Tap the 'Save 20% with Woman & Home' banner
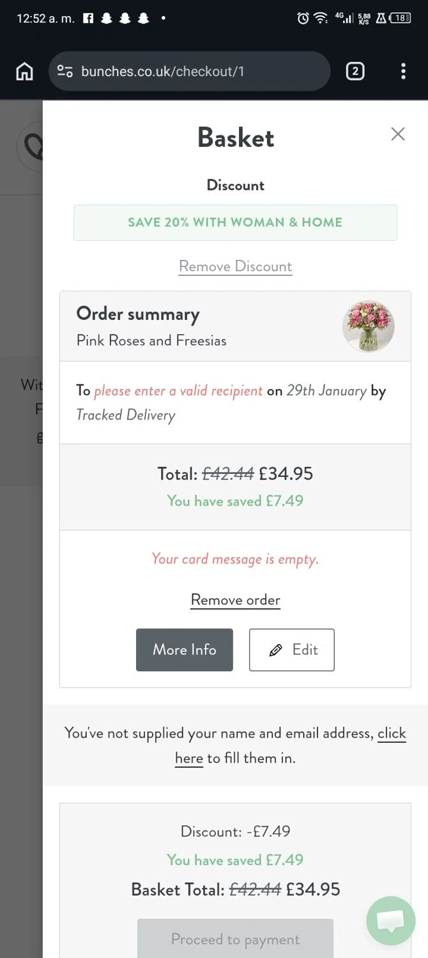Viewport: 428px width, 958px height. pyautogui.click(x=235, y=222)
